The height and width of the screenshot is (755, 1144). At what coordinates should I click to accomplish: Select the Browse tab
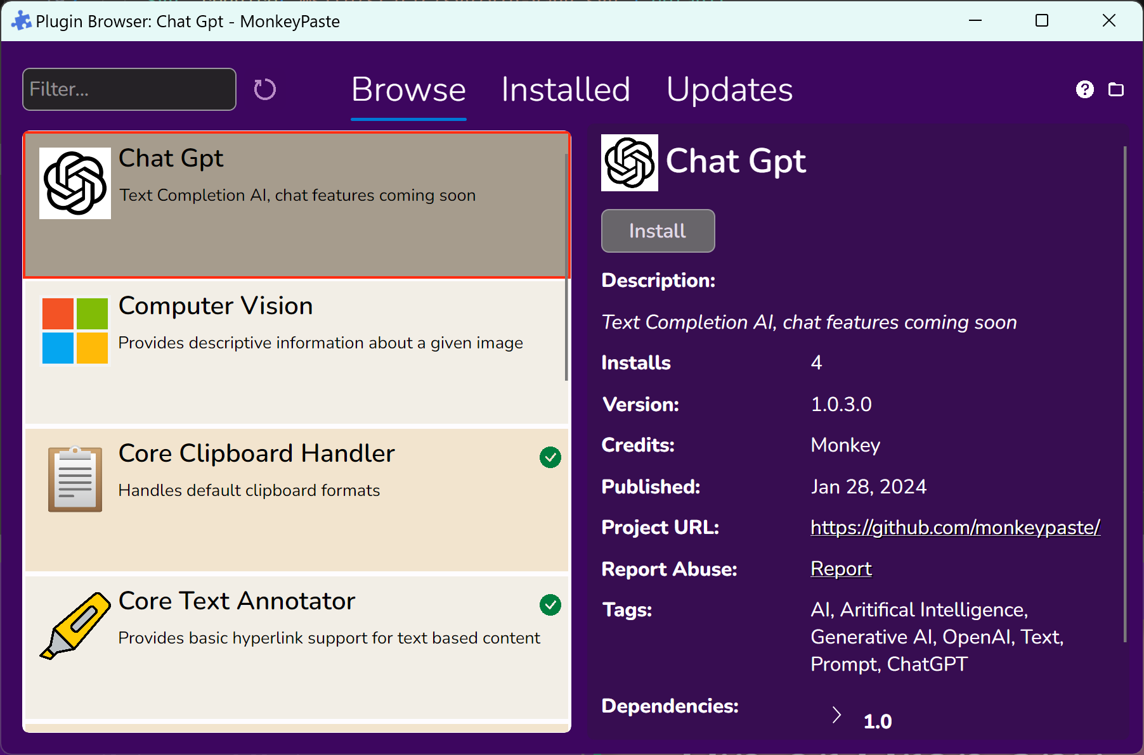pyautogui.click(x=408, y=90)
